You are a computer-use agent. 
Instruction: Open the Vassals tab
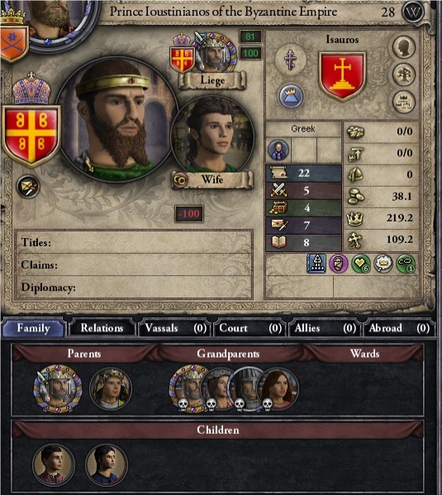click(x=175, y=328)
